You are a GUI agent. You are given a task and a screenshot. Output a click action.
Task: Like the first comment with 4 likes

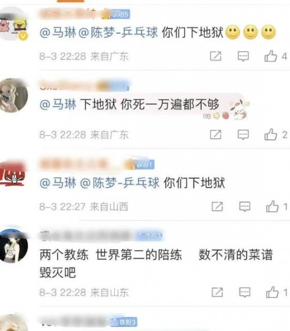[271, 56]
